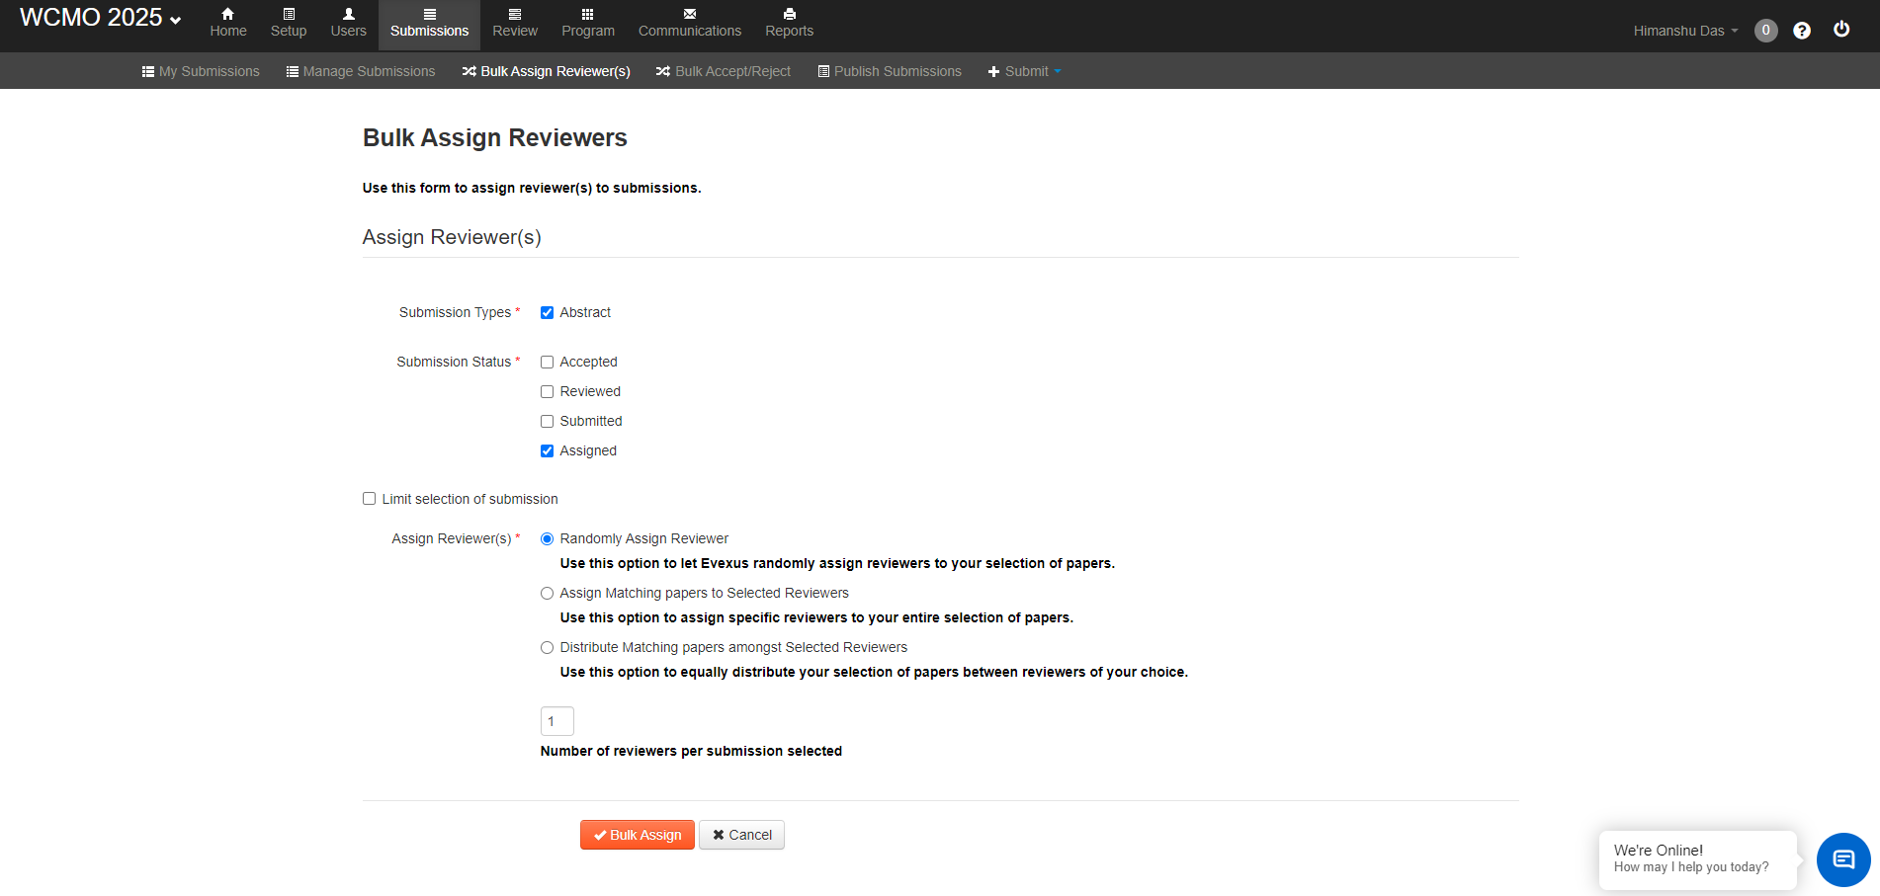Image resolution: width=1880 pixels, height=896 pixels.
Task: Select Distribute Matching papers amongst Selected Reviewers
Action: pos(547,647)
